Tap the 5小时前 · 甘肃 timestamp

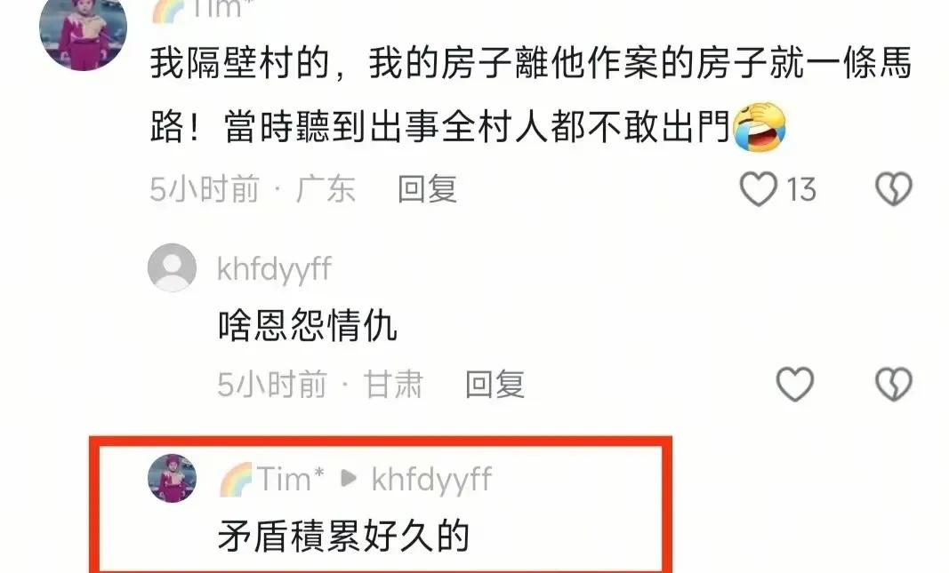[x=320, y=385]
